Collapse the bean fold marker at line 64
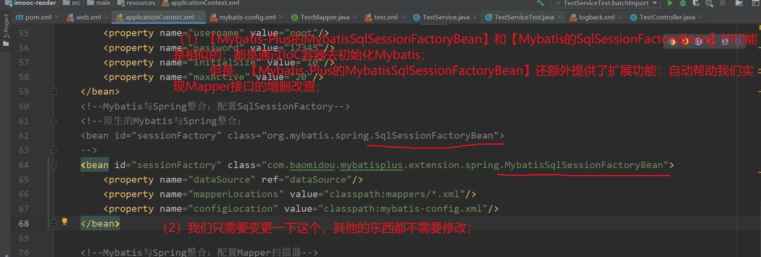 54,165
